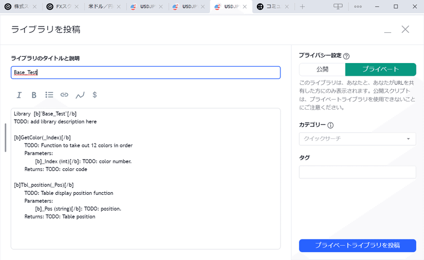Viewport: 424px width, 260px height.
Task: Select the 公開 privacy option
Action: pos(322,69)
